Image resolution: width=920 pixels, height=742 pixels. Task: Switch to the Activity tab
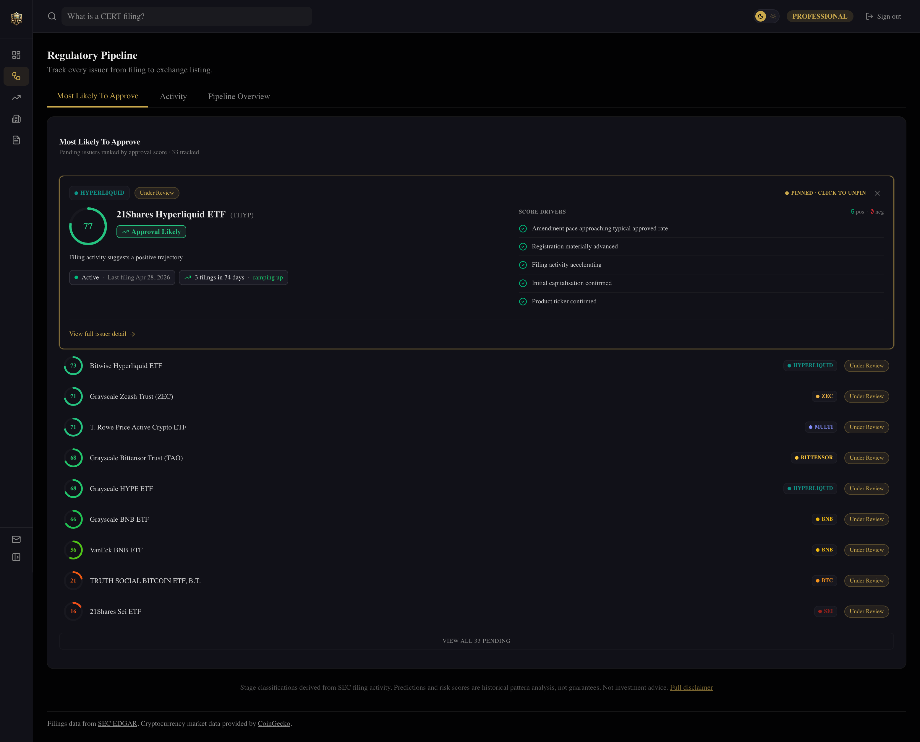[173, 96]
